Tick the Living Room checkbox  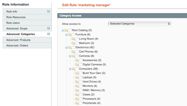pos(77,39)
